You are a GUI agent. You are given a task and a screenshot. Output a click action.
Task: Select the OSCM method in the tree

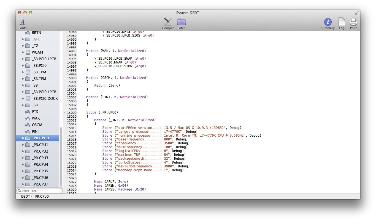pyautogui.click(x=37, y=125)
